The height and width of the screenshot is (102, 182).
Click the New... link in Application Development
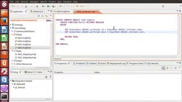click(49, 20)
